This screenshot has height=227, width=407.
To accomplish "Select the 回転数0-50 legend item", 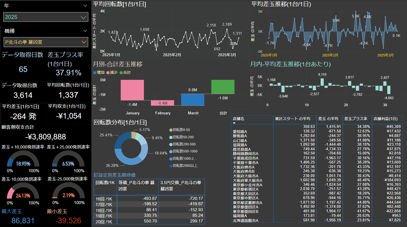I will point(171,130).
